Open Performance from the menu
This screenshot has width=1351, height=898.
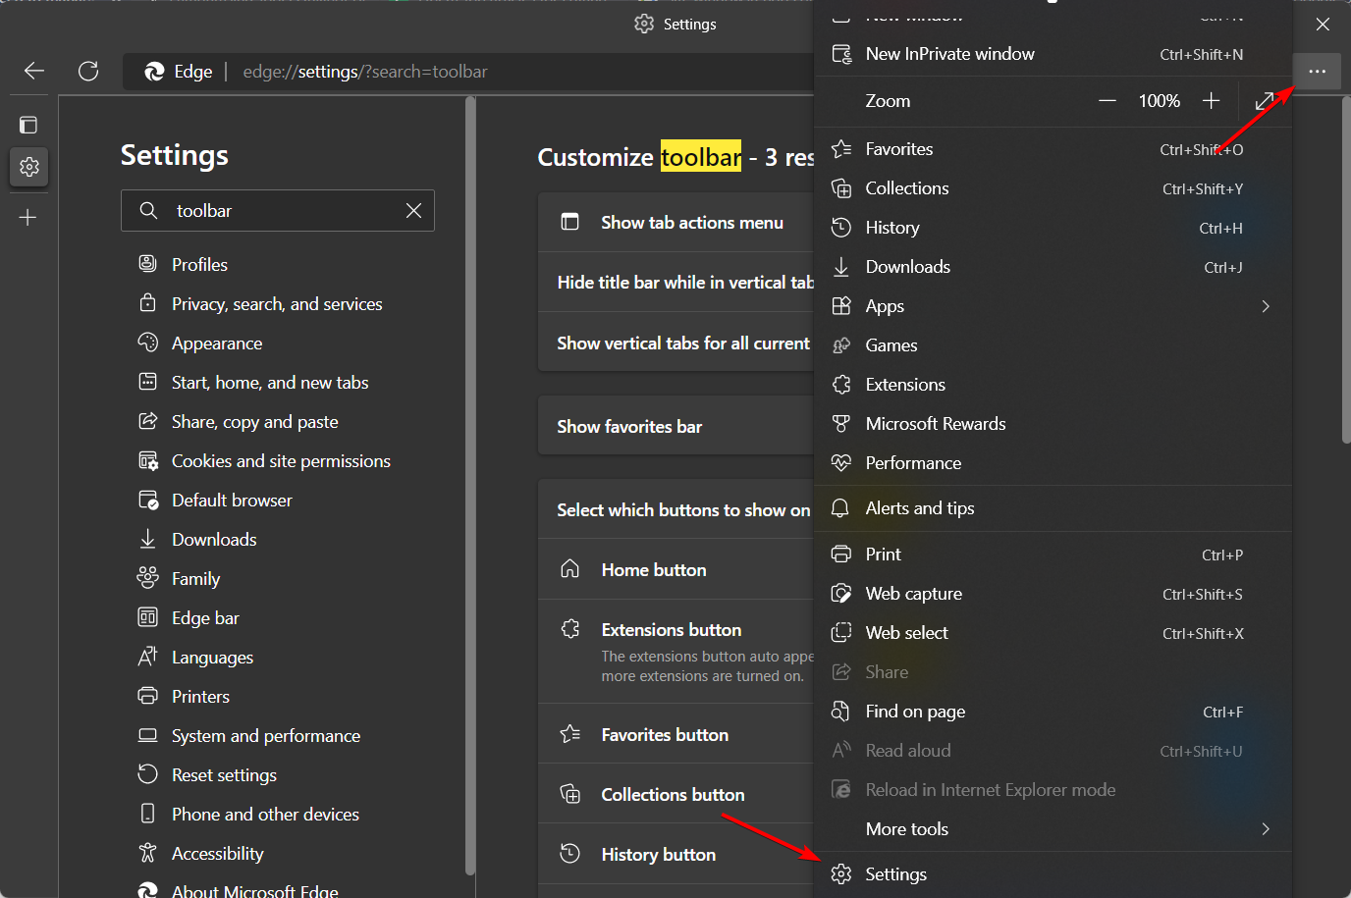tap(1053, 463)
